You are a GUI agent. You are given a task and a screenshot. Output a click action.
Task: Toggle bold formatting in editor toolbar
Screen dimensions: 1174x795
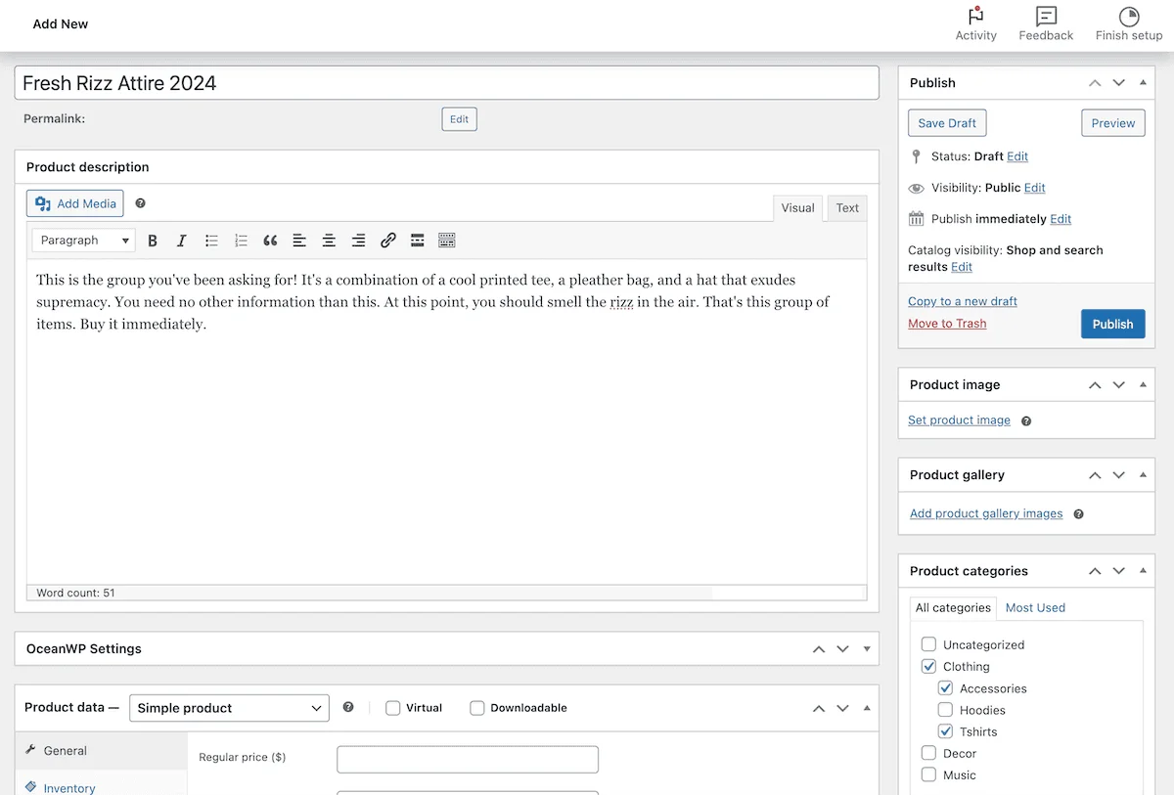[153, 241]
